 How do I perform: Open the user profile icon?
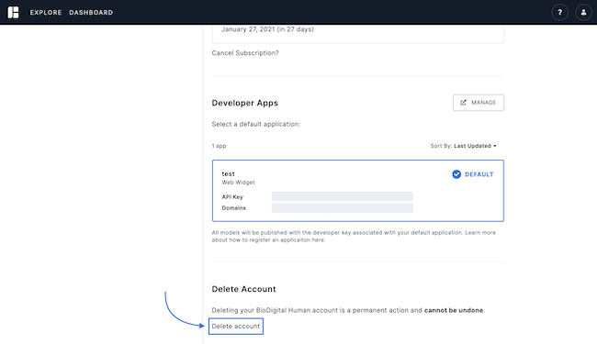[x=583, y=13]
